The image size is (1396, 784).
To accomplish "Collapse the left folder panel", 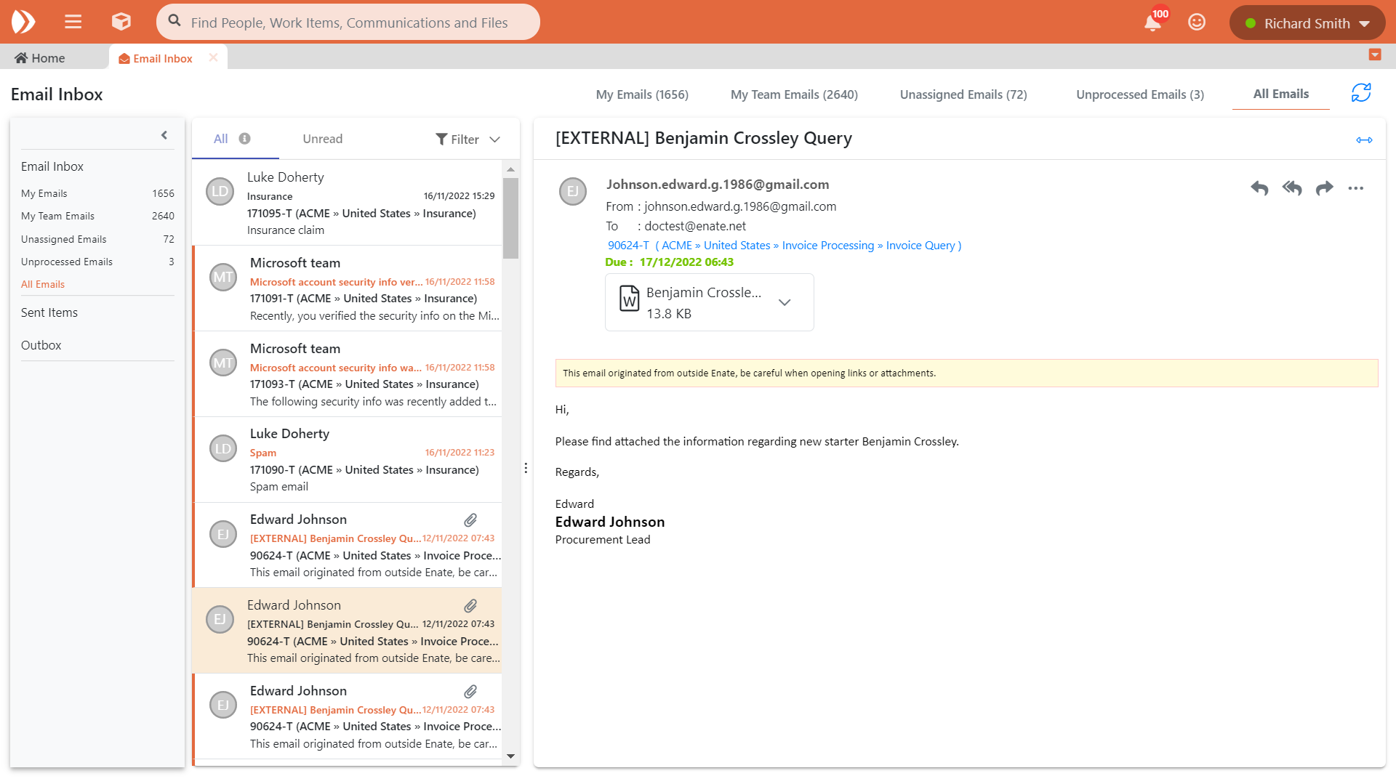I will coord(164,135).
